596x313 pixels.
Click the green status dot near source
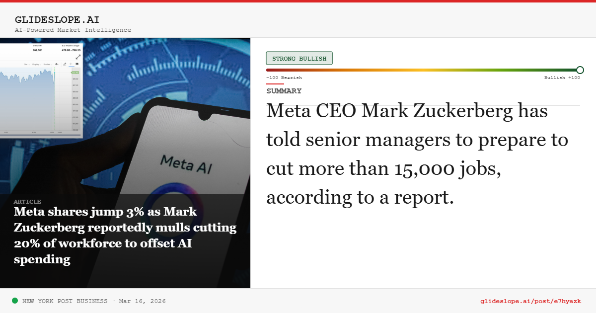15,301
